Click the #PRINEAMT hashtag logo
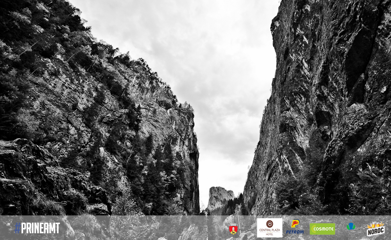This screenshot has height=240, width=391. (37, 228)
